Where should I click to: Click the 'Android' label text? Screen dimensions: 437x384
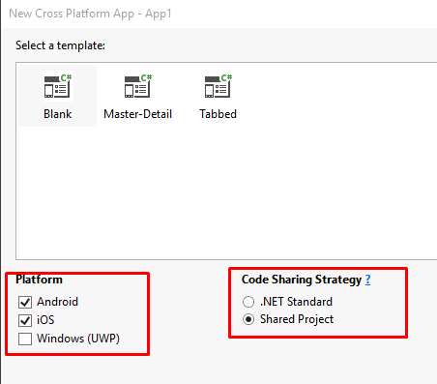coord(57,302)
